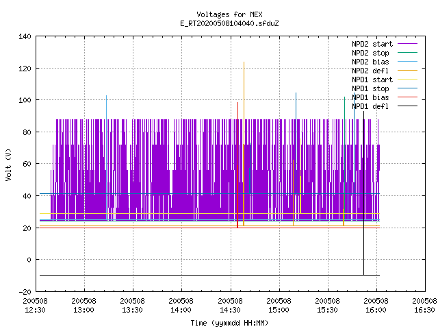The width and height of the screenshot is (438, 329).
Task: Click the x-axis tick label 14:00
Action: tap(181, 310)
